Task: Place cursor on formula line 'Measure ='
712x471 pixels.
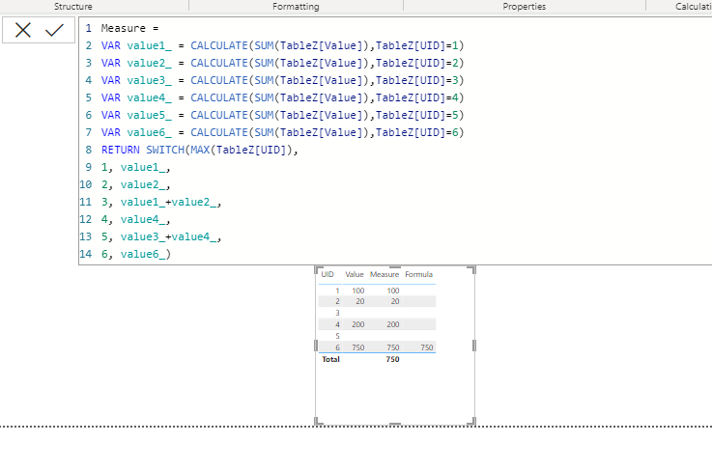Action: (x=129, y=28)
